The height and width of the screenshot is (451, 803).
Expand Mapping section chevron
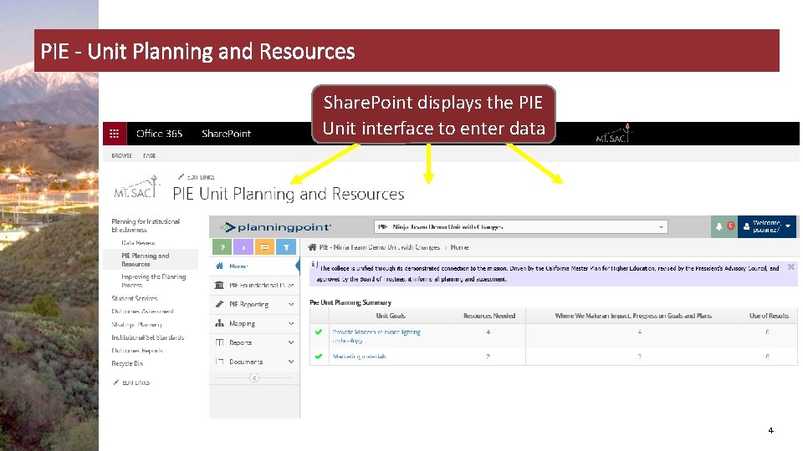291,324
